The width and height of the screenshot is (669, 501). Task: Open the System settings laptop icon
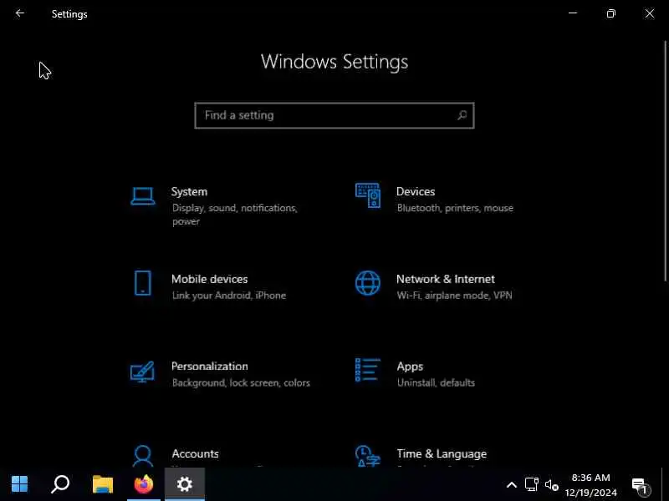(142, 196)
